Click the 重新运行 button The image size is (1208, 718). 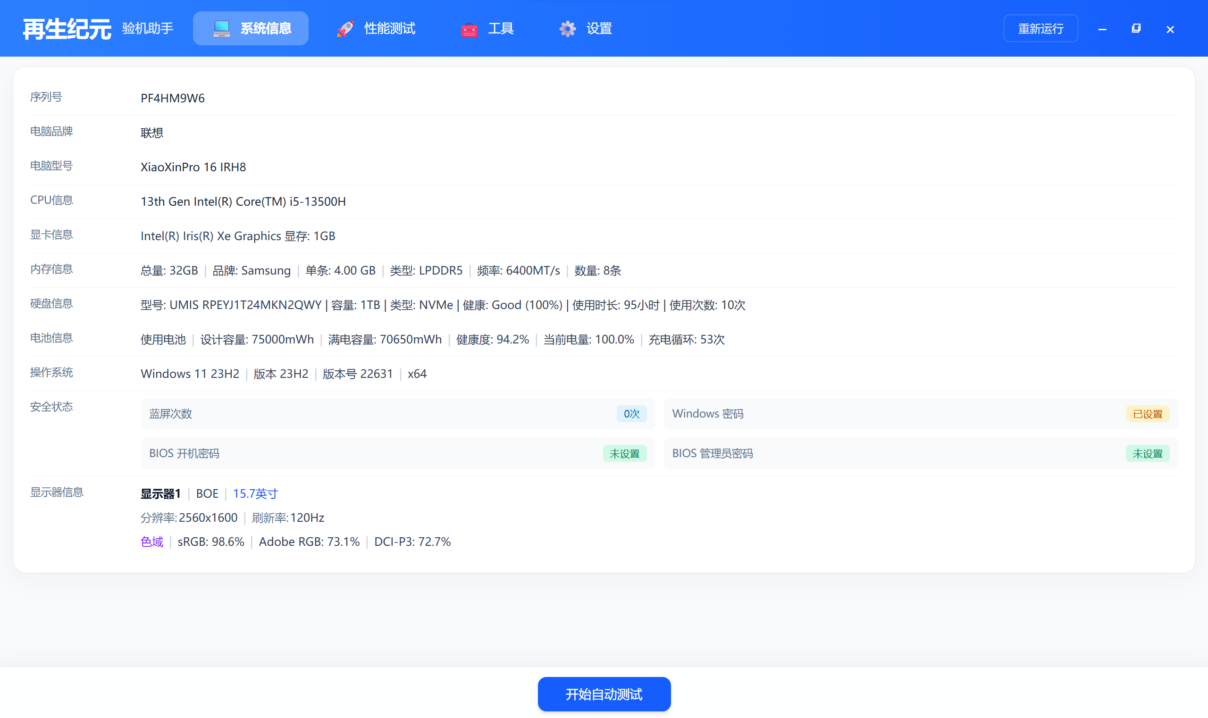pyautogui.click(x=1040, y=29)
